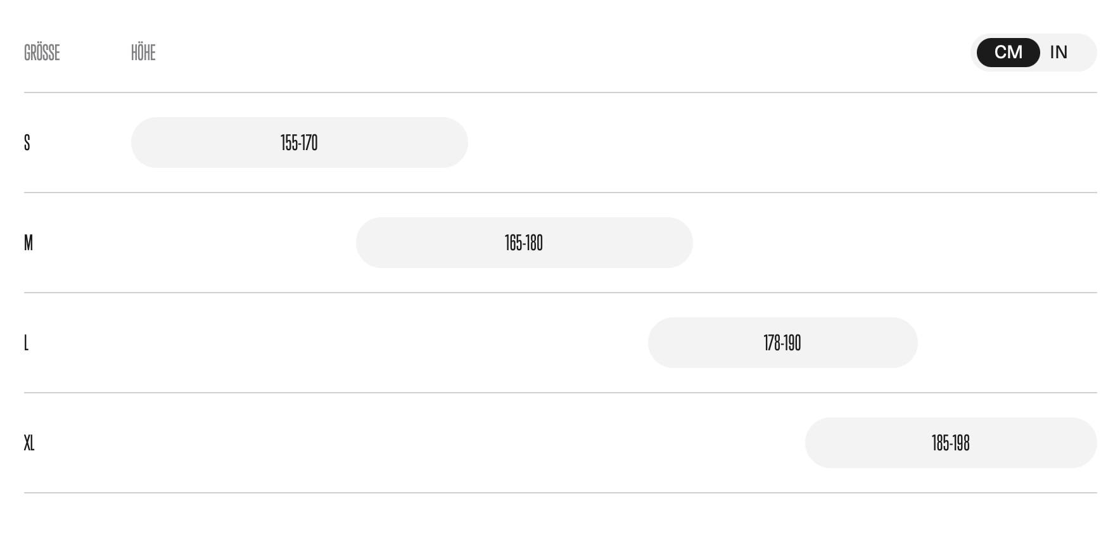Click the divider line below the header row
This screenshot has width=1120, height=546.
click(x=560, y=92)
